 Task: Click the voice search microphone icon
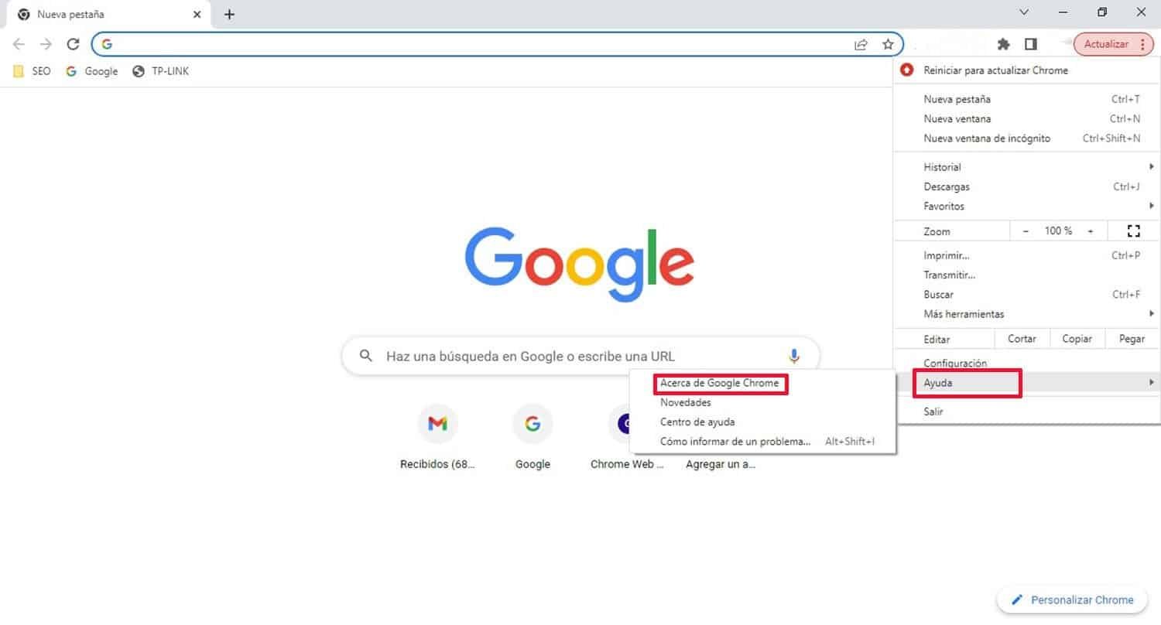click(x=793, y=356)
